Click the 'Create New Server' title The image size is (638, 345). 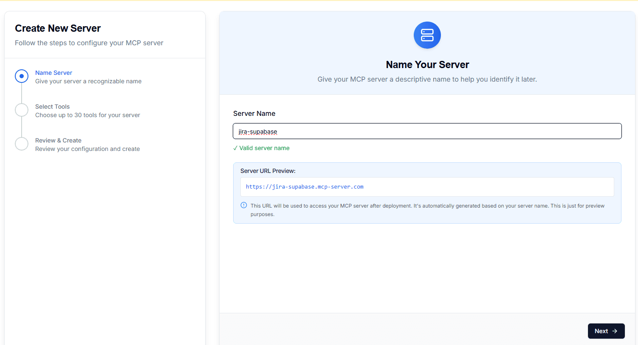[x=58, y=28]
